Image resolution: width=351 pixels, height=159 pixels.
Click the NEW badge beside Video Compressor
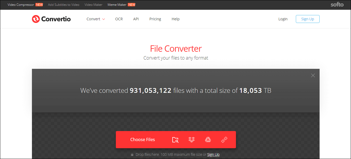[39, 5]
